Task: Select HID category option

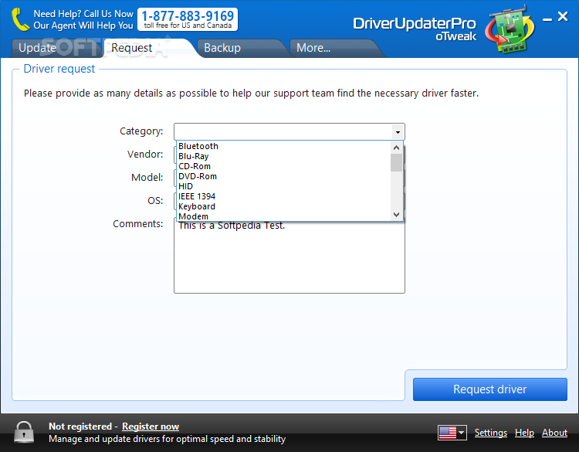Action: point(284,186)
